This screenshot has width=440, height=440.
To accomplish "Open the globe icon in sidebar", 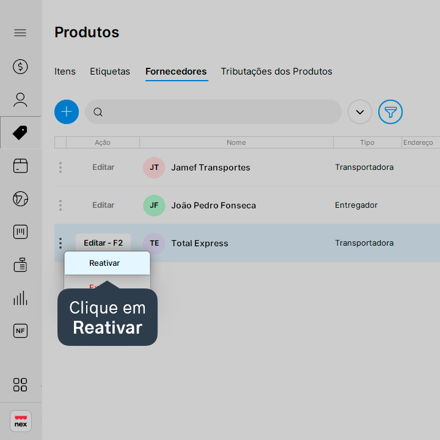I will [20, 199].
